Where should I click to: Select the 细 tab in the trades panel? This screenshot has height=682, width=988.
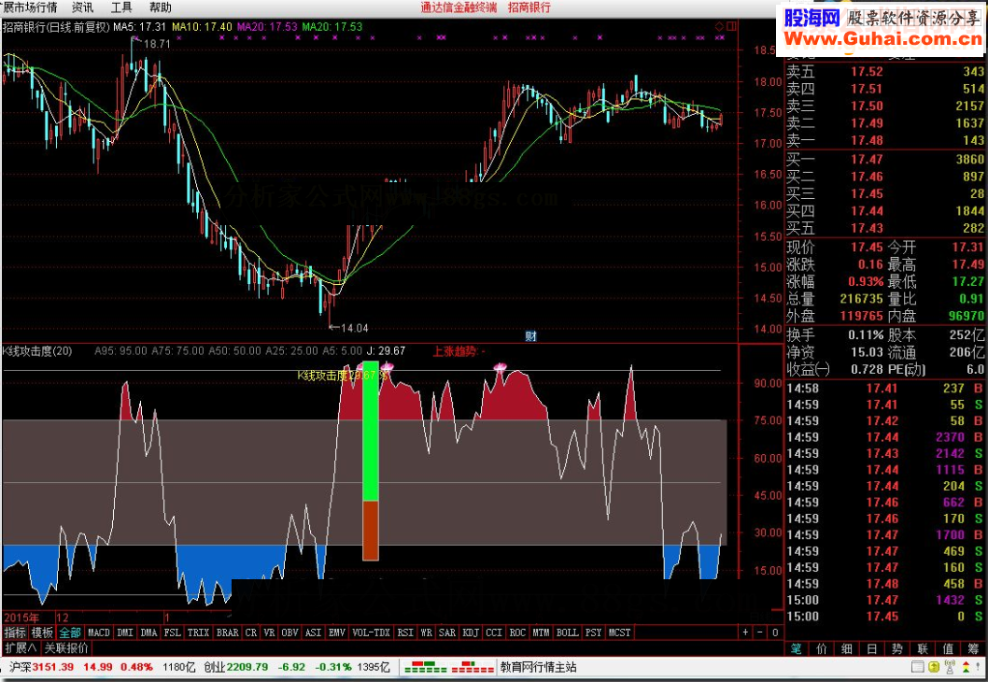tap(847, 648)
